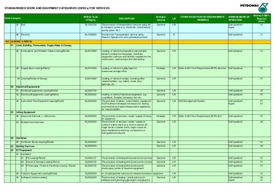Select 'Photocopier, Printer & Facsimile Leasing / Rental'

pos(51,166)
